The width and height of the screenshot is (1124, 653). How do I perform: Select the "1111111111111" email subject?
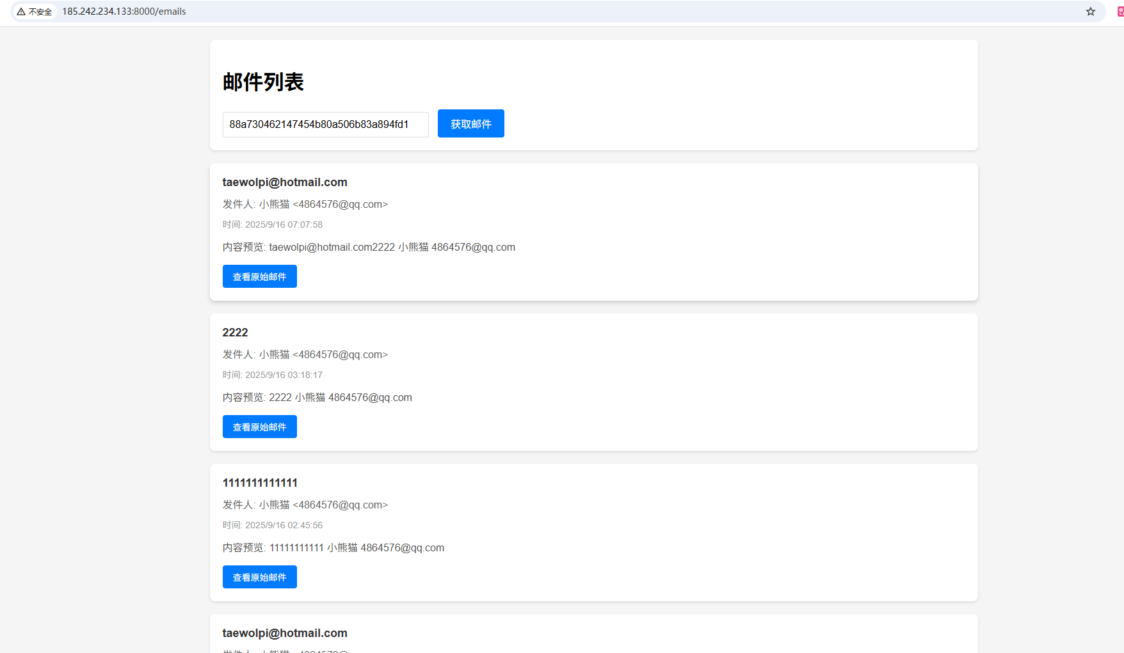click(x=260, y=483)
